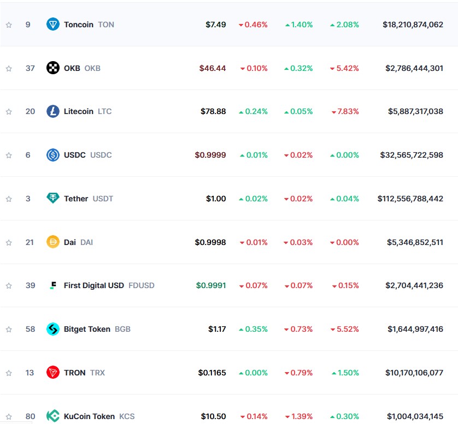Click the Toncoin logo icon
Screen dimensions: 458x424
pyautogui.click(x=53, y=25)
